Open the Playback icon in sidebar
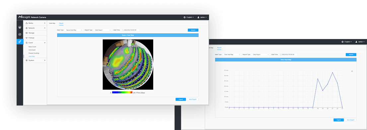 pyautogui.click(x=20, y=34)
